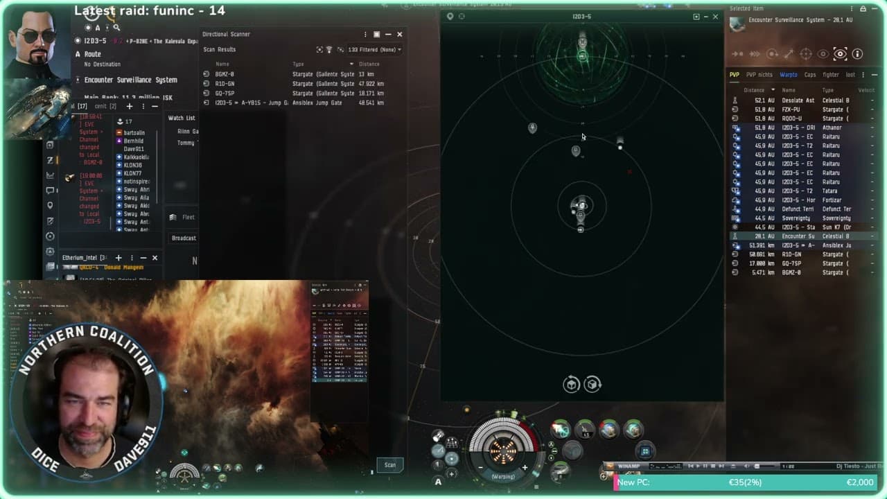Image resolution: width=887 pixels, height=499 pixels.
Task: Pause the track in Winamp
Action: (705, 466)
